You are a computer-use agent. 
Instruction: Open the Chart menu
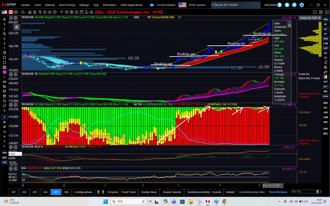pos(37,5)
